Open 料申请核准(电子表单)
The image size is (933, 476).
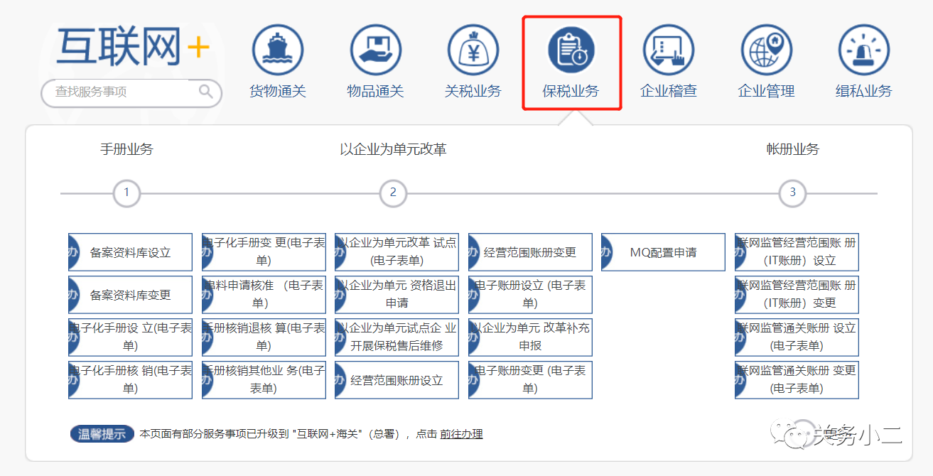click(x=264, y=295)
